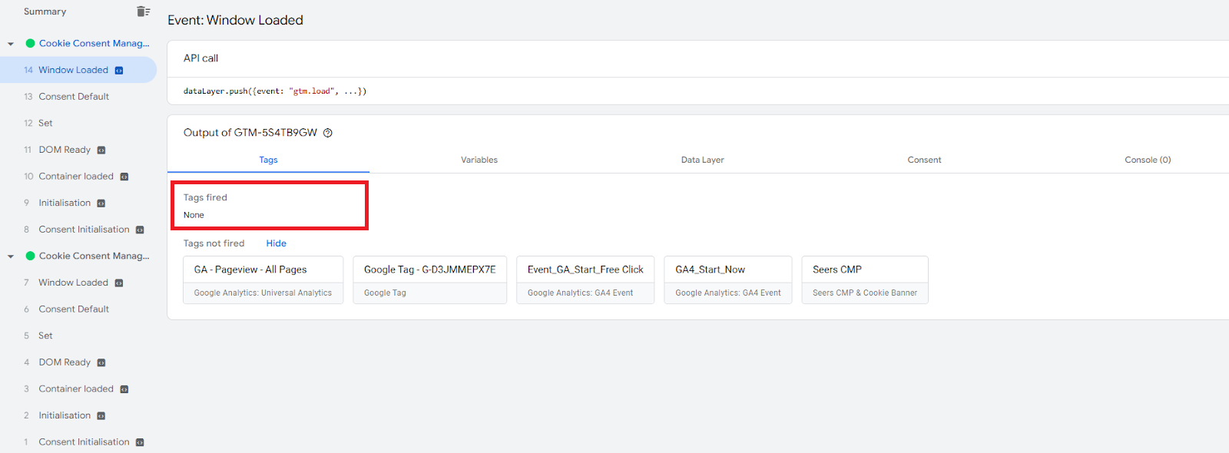Image resolution: width=1229 pixels, height=453 pixels.
Task: Open the Data Layer tab
Action: [x=702, y=160]
